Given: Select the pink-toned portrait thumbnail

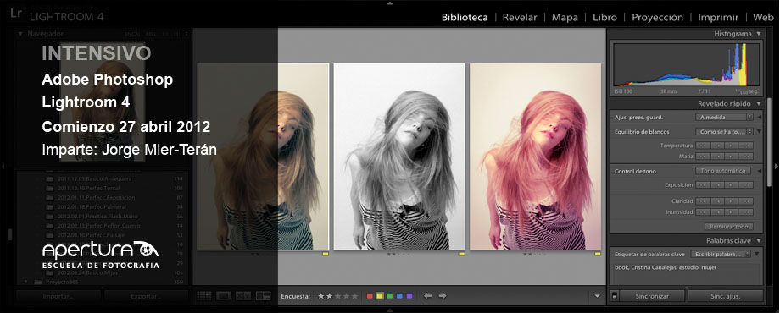Looking at the screenshot, I should pos(535,156).
